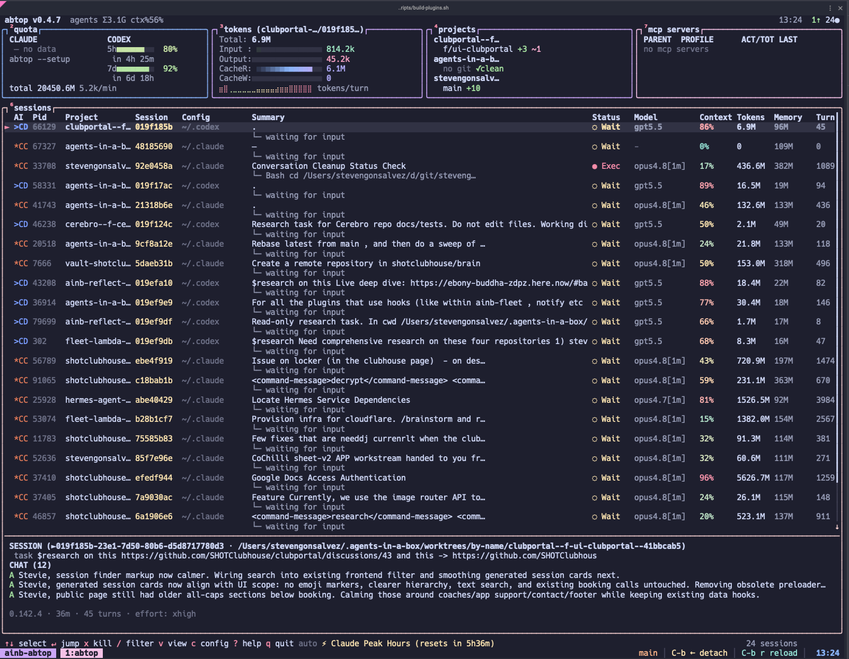The height and width of the screenshot is (659, 849).
Task: Sort by the Tokens column header
Action: pyautogui.click(x=750, y=118)
